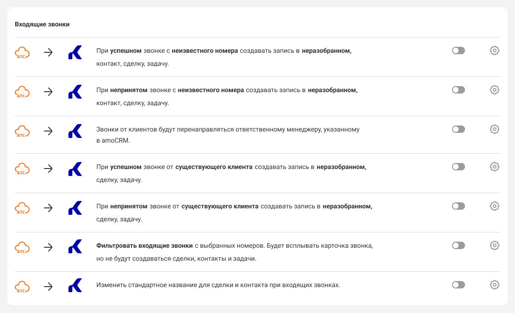Image resolution: width=515 pixels, height=313 pixels.
Task: Enable toggle for missed call from unknown number
Action: 458,90
